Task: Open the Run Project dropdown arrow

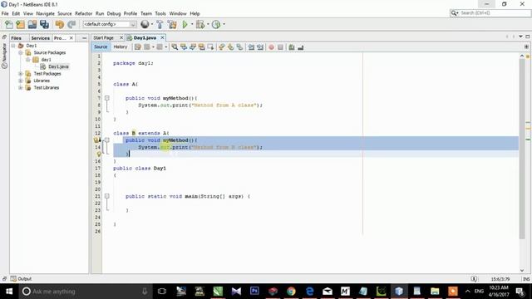Action: tap(192, 24)
